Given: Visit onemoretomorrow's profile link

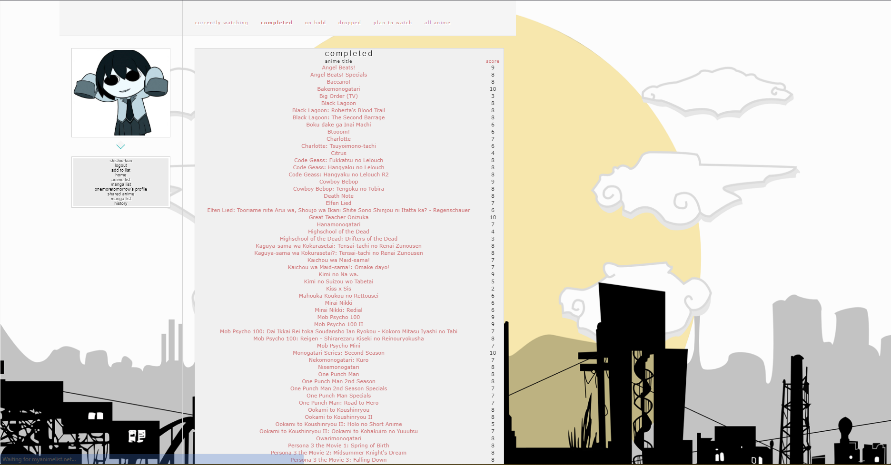Looking at the screenshot, I should click(121, 189).
